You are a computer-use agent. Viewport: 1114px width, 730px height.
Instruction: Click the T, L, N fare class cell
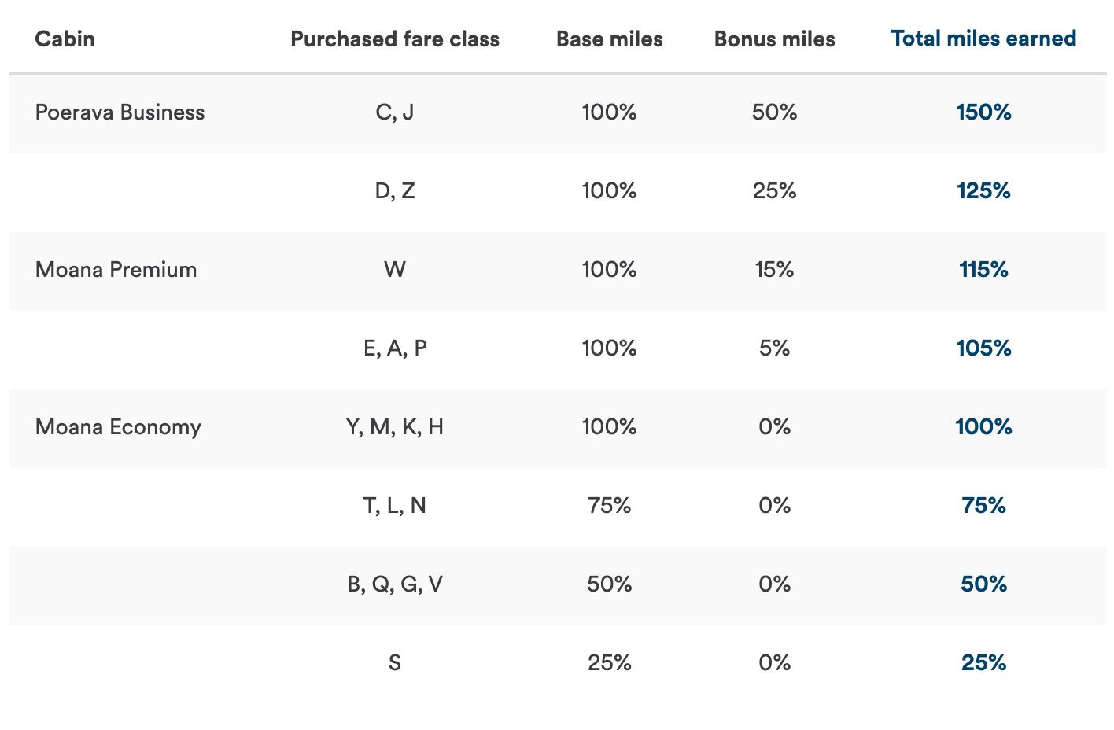(x=395, y=506)
